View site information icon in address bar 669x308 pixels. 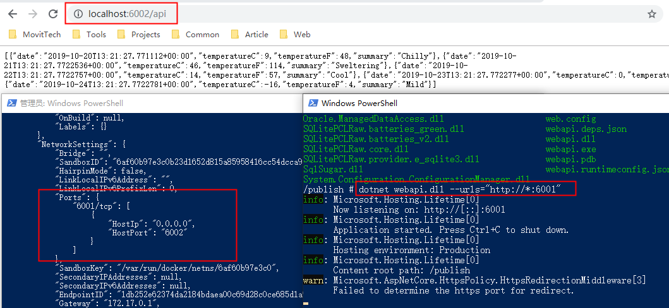(x=78, y=14)
